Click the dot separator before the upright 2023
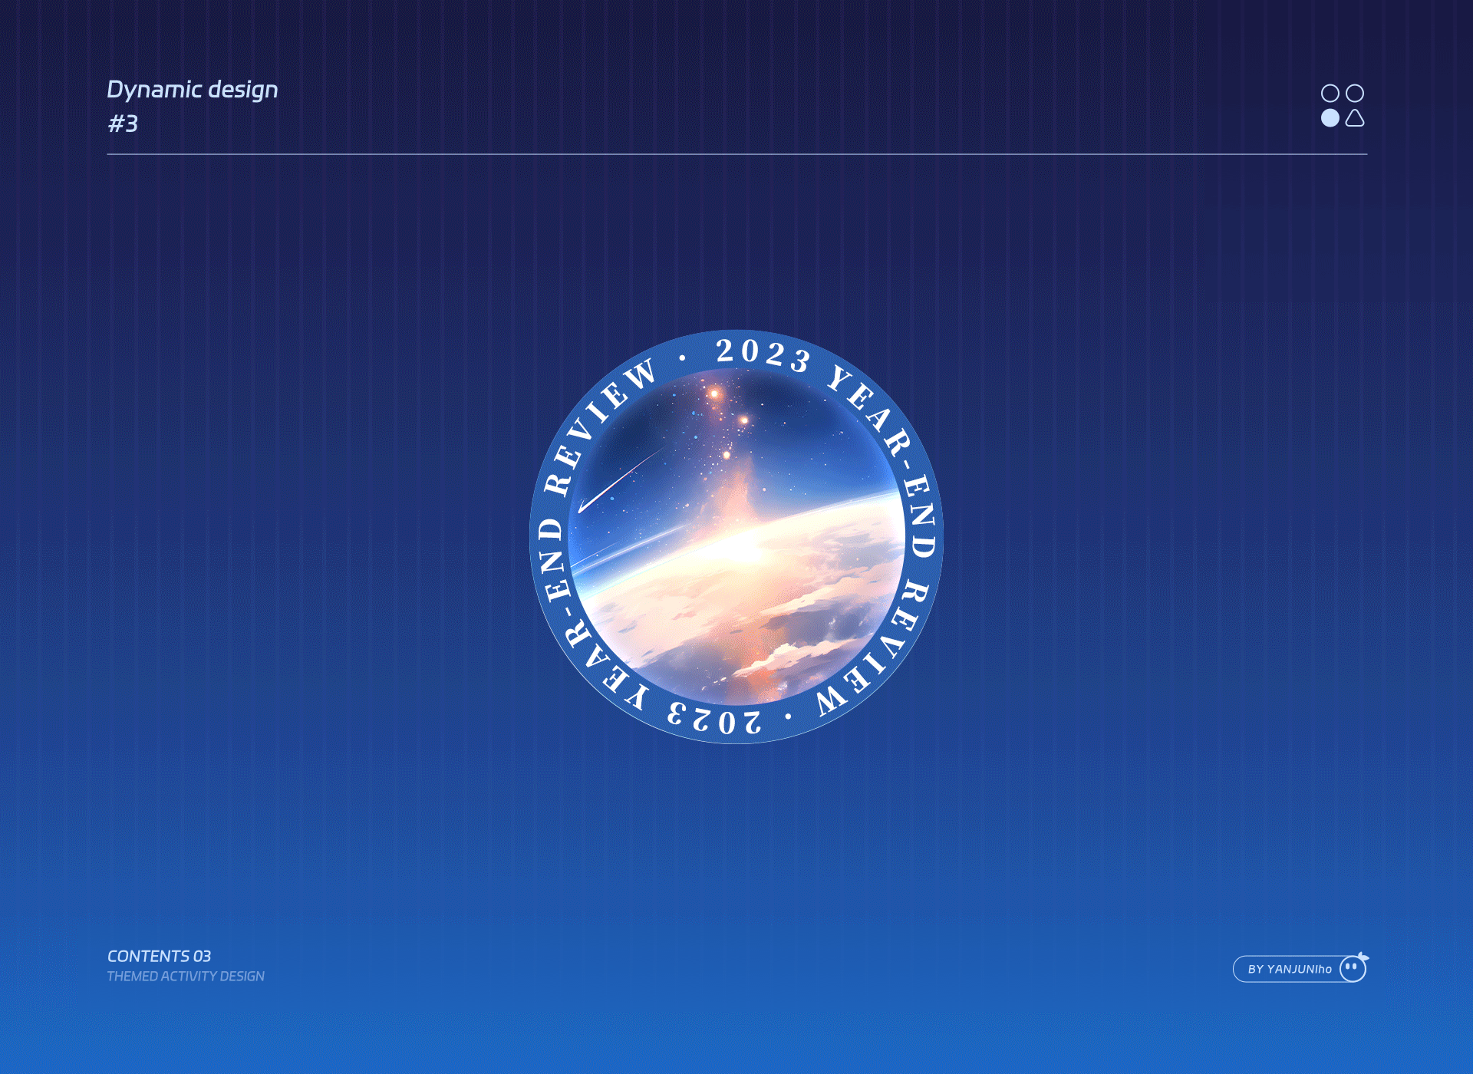The height and width of the screenshot is (1074, 1473). point(682,357)
